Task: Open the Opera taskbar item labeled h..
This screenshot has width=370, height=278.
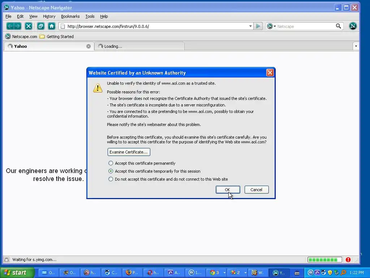Action: [153, 273]
